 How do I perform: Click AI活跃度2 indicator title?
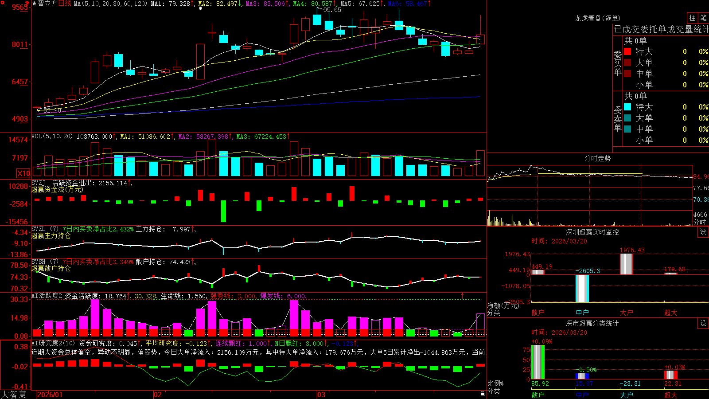coord(47,296)
